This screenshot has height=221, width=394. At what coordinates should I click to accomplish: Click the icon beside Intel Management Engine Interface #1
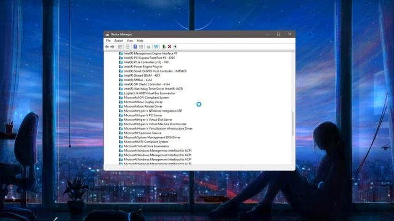click(x=121, y=53)
